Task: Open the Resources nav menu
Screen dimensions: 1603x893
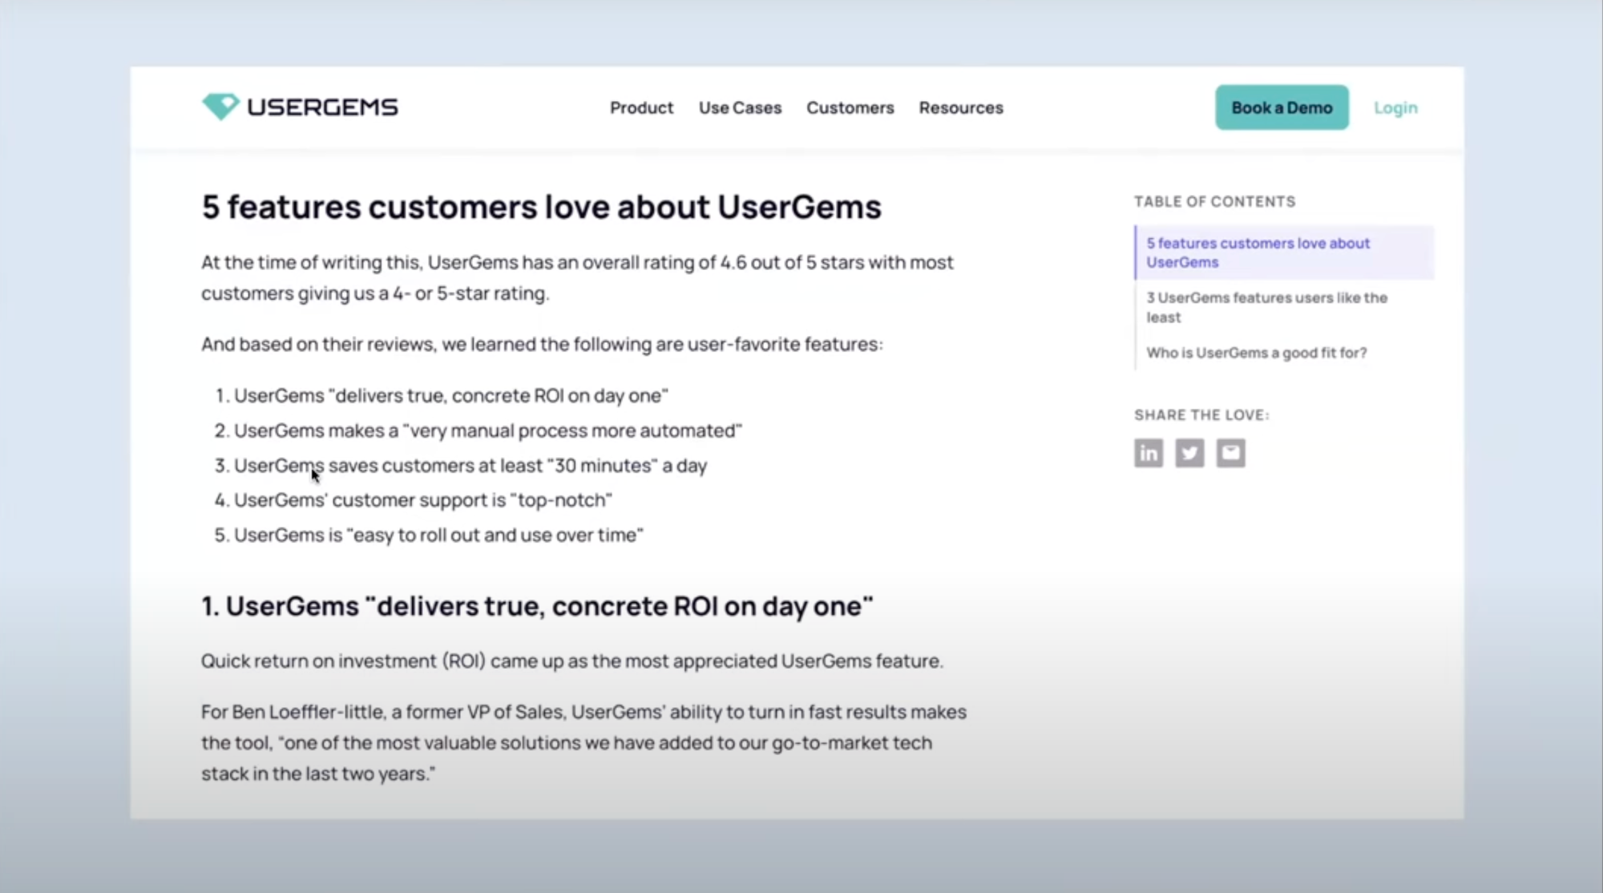Action: tap(960, 107)
